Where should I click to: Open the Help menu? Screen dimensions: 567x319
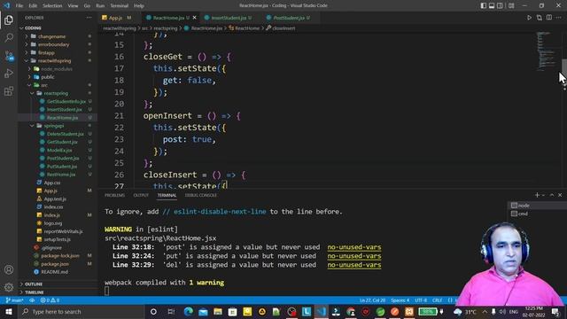point(139,6)
